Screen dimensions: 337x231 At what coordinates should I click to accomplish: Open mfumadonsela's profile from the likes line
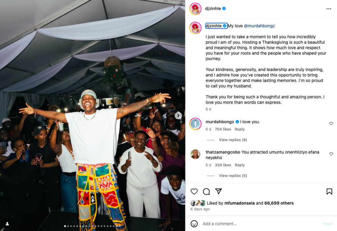(240, 203)
